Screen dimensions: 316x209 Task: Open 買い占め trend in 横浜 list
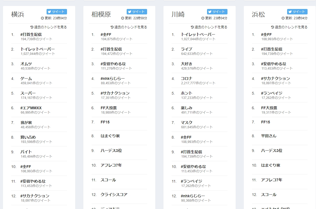click(x=28, y=137)
